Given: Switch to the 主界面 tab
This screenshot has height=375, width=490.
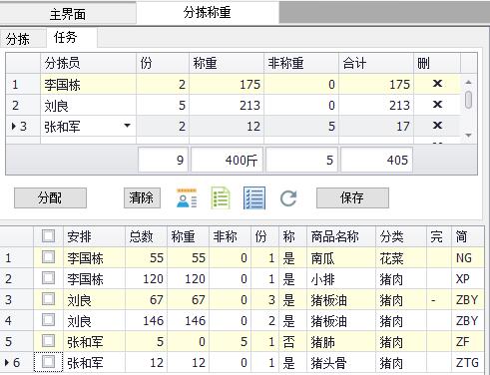Looking at the screenshot, I should tap(68, 14).
